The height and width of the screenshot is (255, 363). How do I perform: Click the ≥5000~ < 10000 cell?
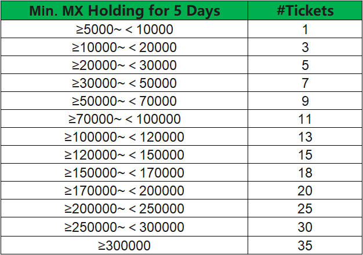click(124, 29)
